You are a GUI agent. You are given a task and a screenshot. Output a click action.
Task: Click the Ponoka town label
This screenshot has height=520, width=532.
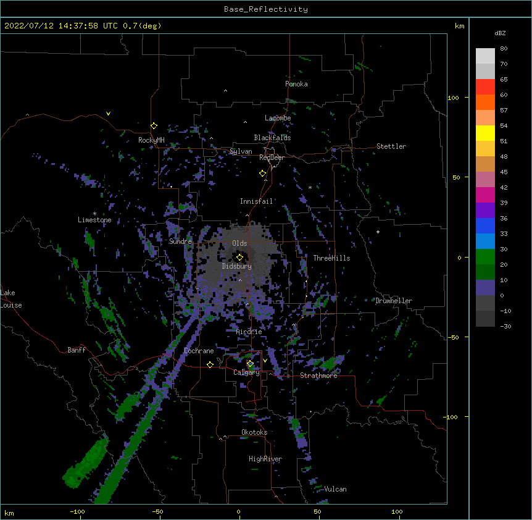[x=296, y=84]
